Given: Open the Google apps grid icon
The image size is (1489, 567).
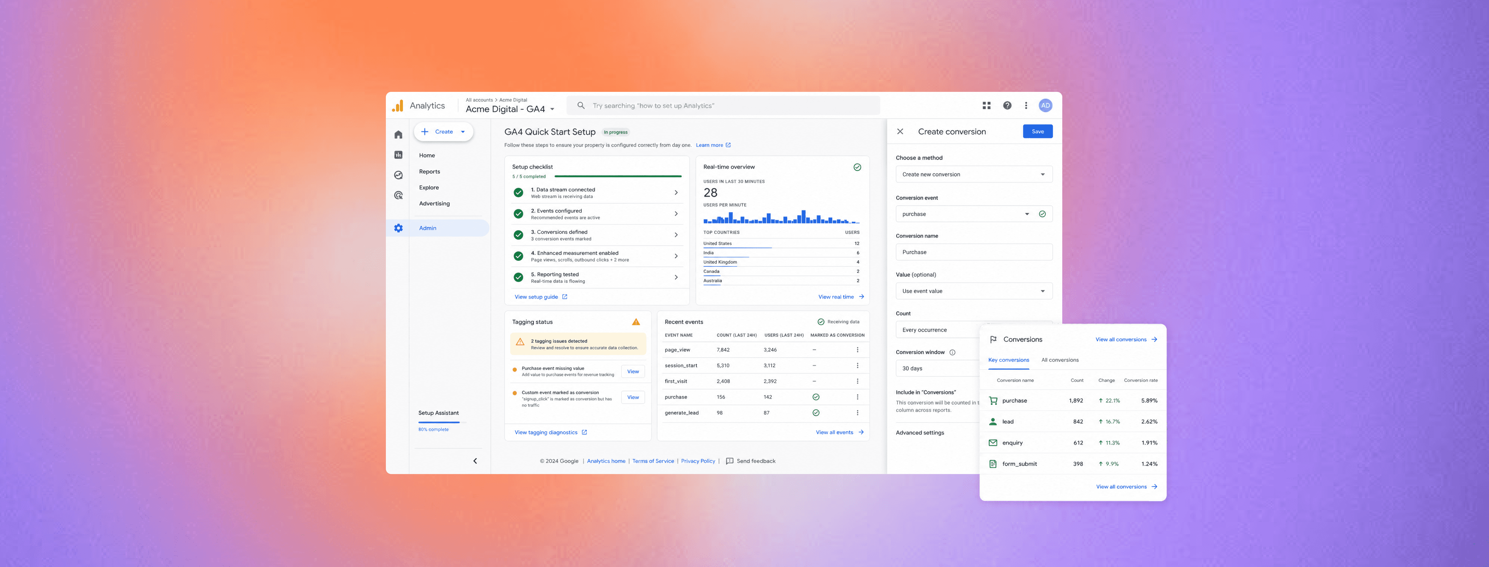Looking at the screenshot, I should click(x=986, y=106).
